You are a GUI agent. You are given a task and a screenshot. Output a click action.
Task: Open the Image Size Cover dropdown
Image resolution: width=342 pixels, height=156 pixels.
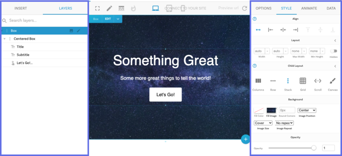[263, 123]
